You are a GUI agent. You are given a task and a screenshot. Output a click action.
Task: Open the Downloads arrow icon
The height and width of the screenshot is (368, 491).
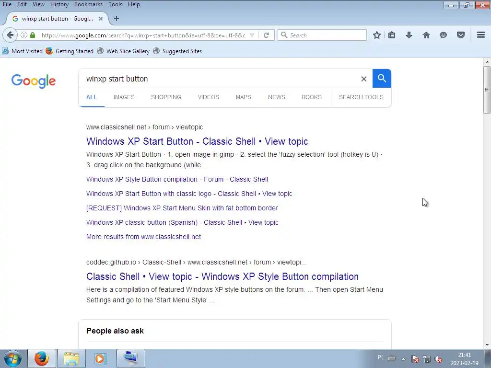click(409, 35)
